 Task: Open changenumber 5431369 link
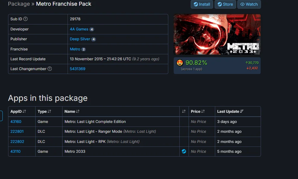77,69
